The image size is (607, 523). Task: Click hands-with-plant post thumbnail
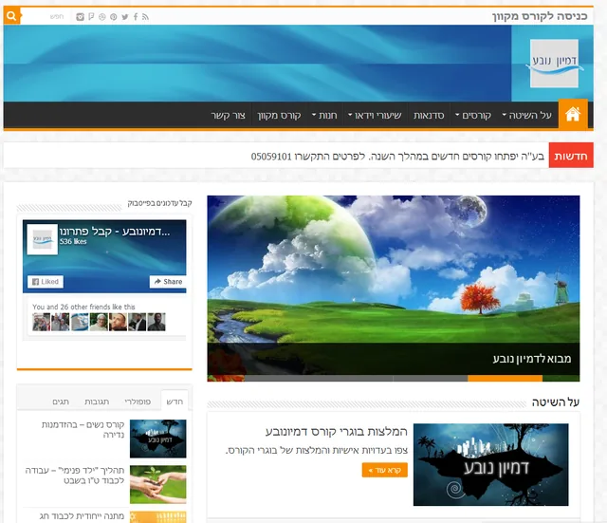pyautogui.click(x=158, y=484)
